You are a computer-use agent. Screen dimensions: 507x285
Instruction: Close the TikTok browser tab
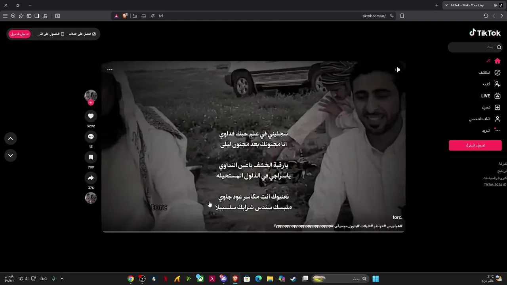click(x=446, y=5)
